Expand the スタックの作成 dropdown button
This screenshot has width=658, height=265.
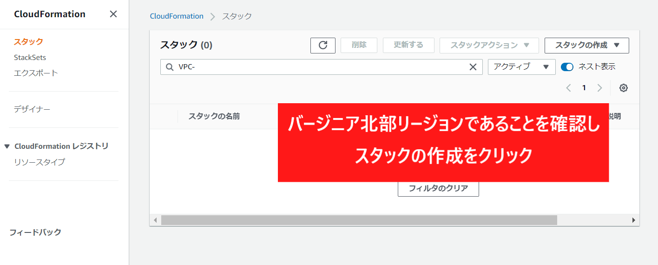click(586, 46)
